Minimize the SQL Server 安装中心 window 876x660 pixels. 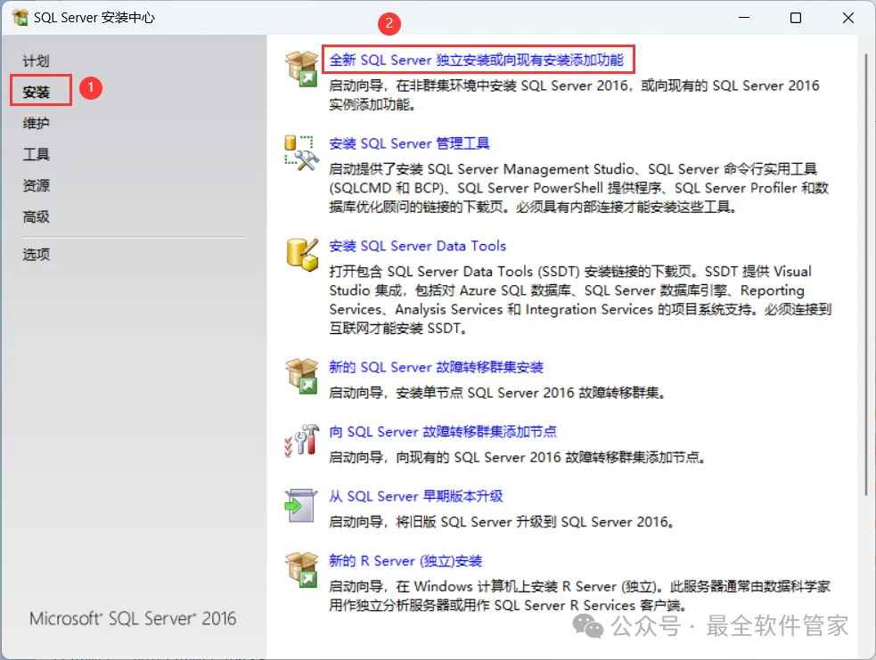744,18
